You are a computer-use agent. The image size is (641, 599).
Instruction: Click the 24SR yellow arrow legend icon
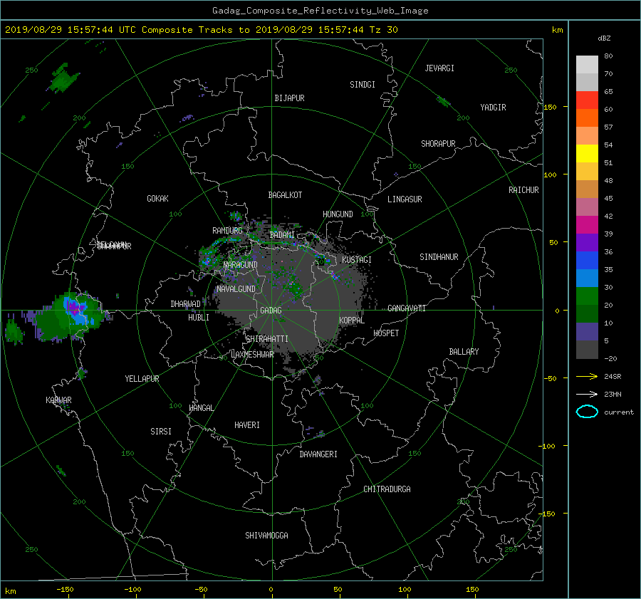tap(587, 376)
